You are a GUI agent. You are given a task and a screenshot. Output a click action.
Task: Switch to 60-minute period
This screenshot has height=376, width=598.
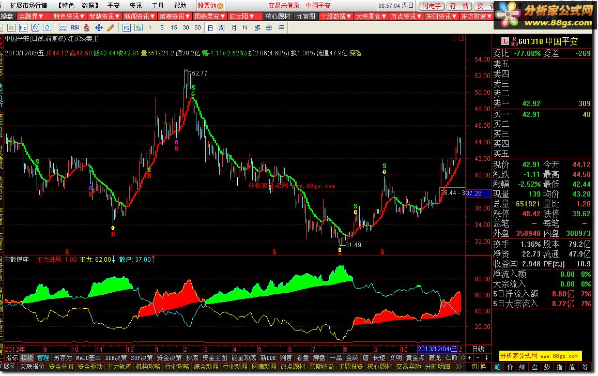[x=197, y=27]
